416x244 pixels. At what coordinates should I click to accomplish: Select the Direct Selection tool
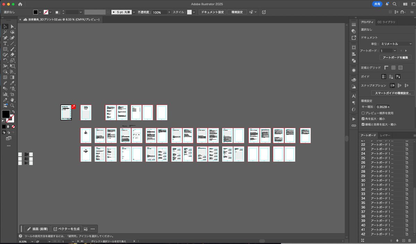point(12,26)
